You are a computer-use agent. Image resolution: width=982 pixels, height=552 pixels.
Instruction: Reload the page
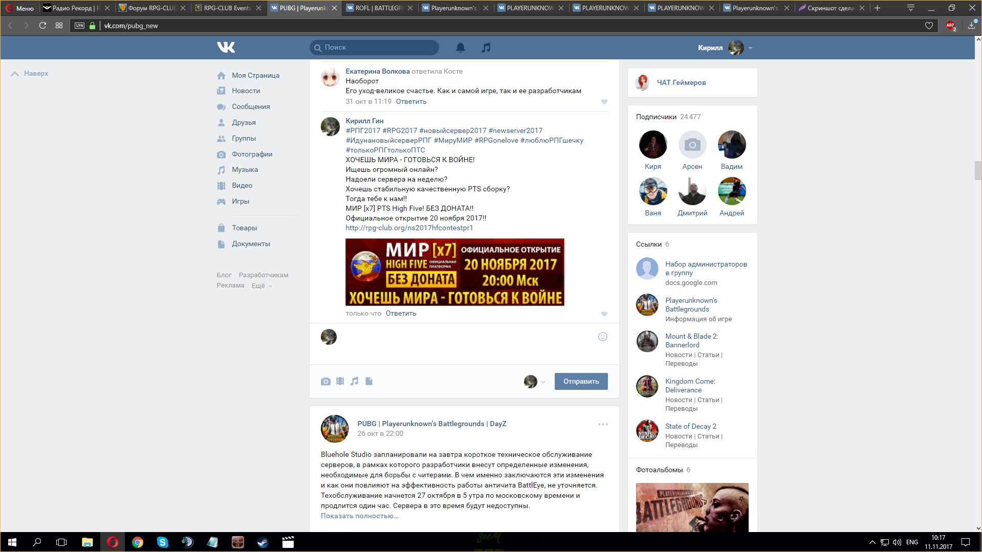(x=43, y=26)
